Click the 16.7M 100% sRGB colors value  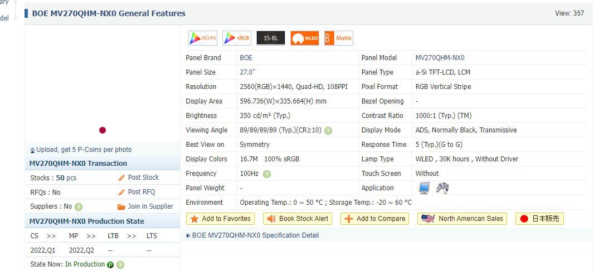pos(269,159)
